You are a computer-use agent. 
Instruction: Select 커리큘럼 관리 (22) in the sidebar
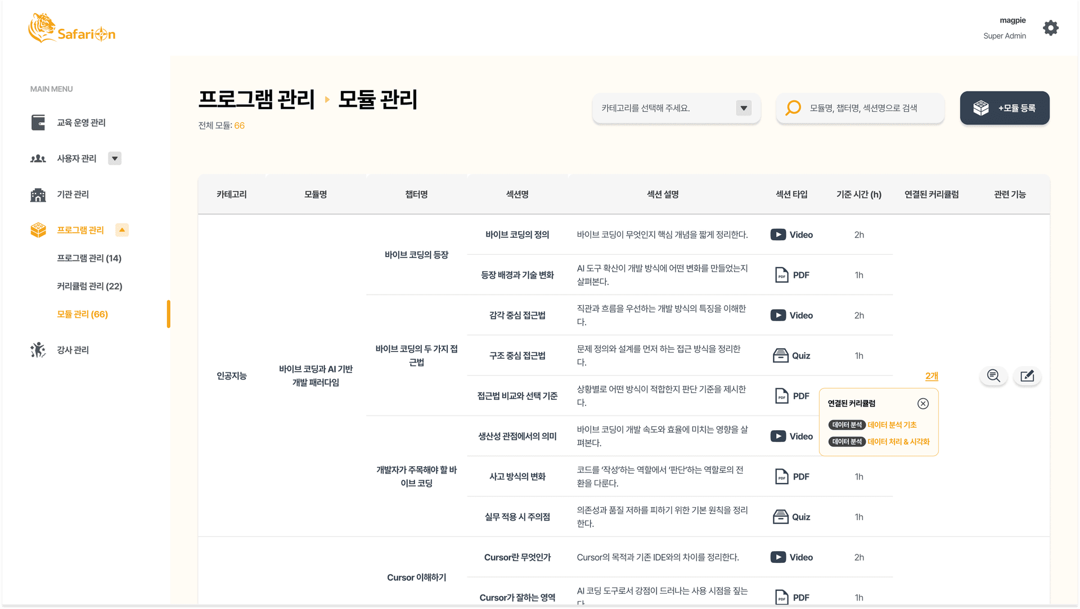point(91,286)
